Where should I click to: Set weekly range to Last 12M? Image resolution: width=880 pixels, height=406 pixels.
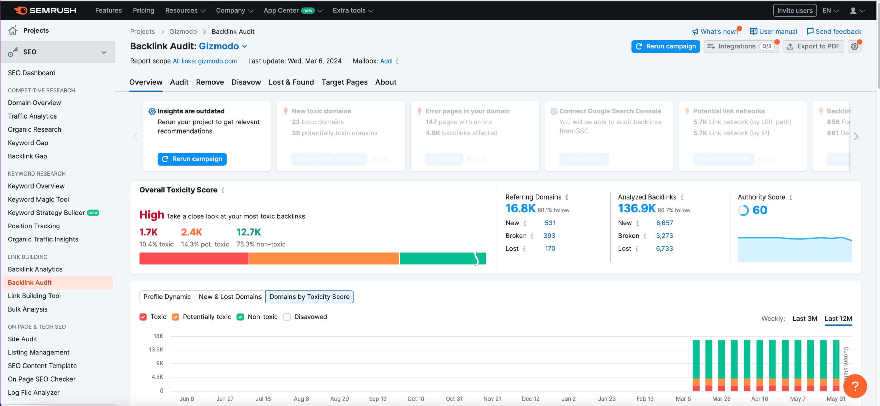pyautogui.click(x=838, y=319)
